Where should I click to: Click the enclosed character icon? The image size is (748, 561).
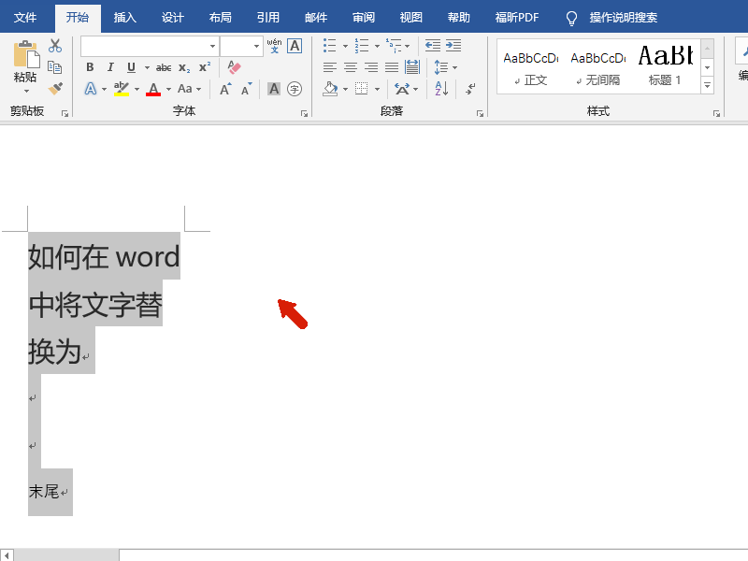[295, 89]
